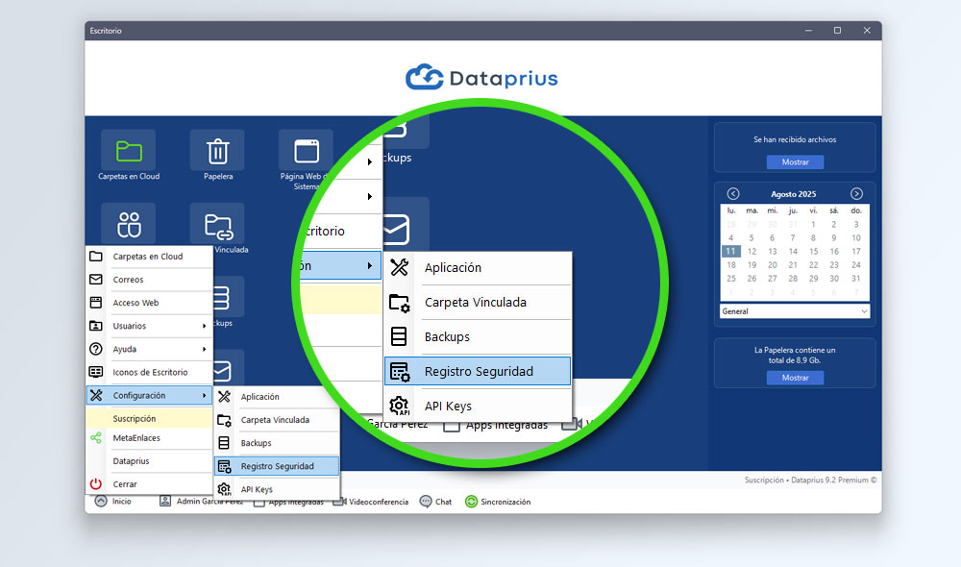Click the API gear icon in the unmagnified submenu

224,489
